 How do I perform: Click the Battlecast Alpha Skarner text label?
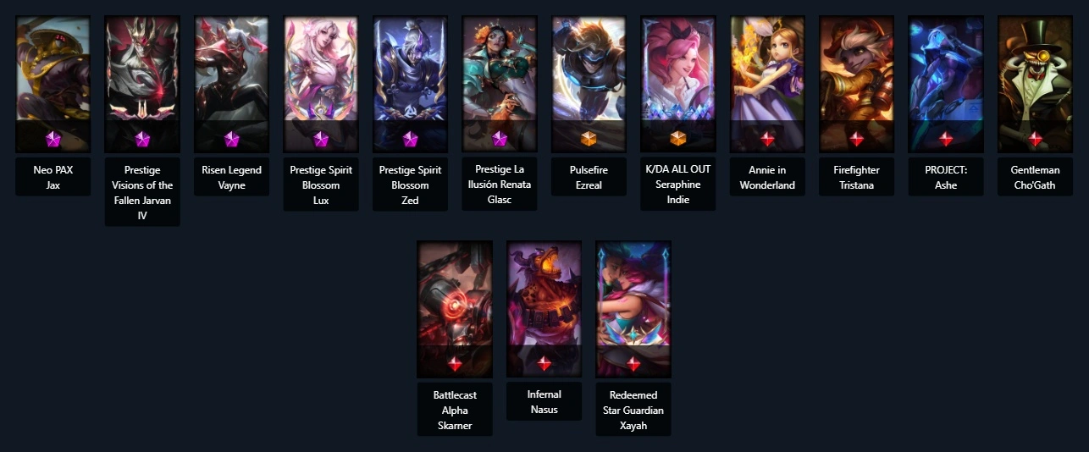[455, 409]
